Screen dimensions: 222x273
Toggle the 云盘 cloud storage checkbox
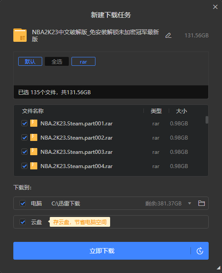tap(23, 222)
